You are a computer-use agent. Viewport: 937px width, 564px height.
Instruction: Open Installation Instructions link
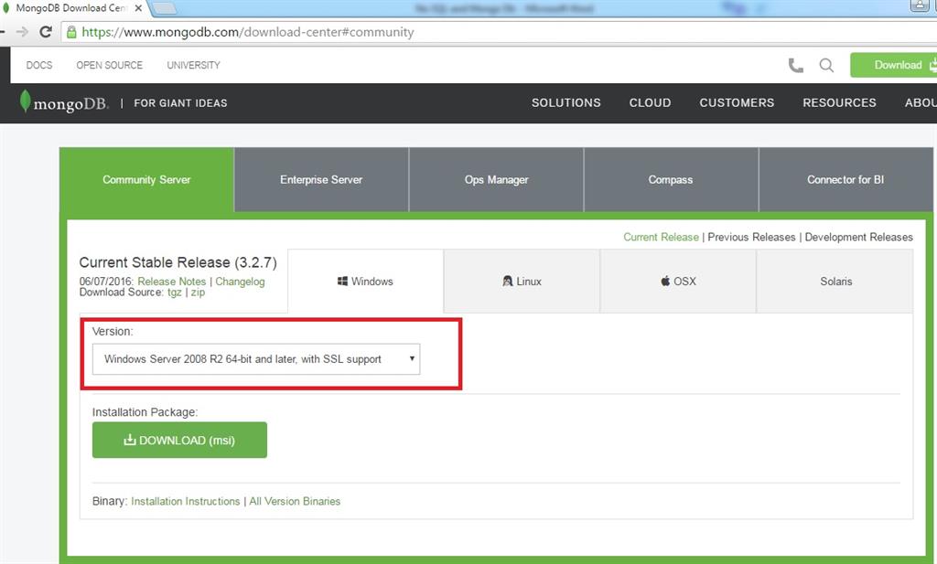185,501
